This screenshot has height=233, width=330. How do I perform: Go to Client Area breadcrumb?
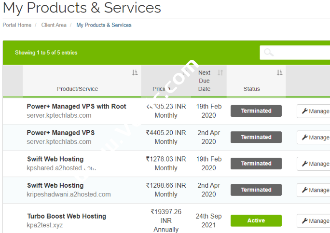pyautogui.click(x=54, y=25)
